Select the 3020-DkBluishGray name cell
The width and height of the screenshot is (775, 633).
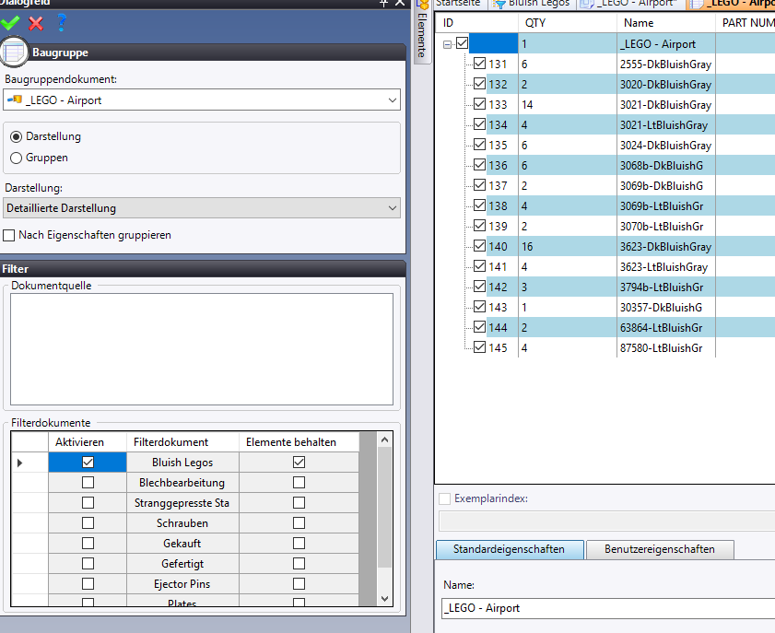[x=665, y=84]
